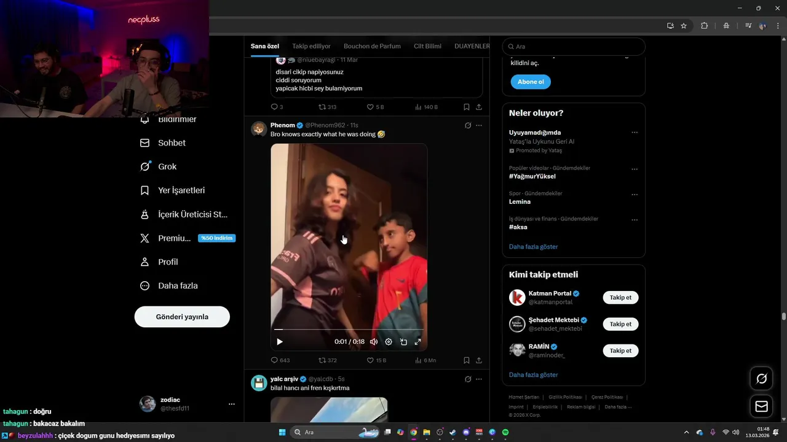Screen dimensions: 787x442
Task: Open Daha fazla sidebar menu
Action: click(169, 285)
